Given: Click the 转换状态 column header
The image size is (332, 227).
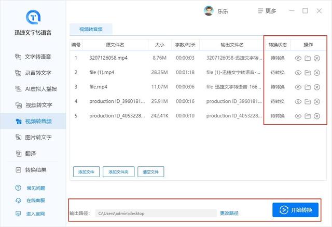Looking at the screenshot, I should pos(278,45).
